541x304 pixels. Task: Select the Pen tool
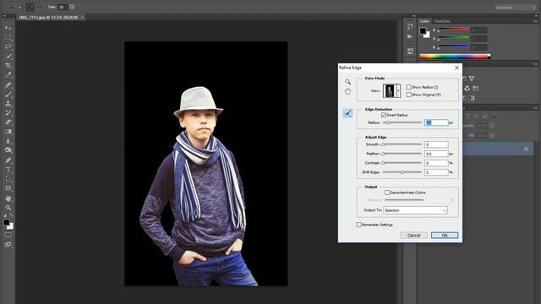click(x=8, y=160)
